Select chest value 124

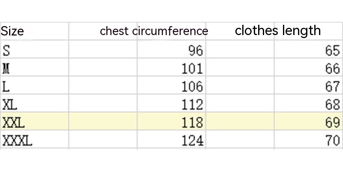click(x=192, y=140)
